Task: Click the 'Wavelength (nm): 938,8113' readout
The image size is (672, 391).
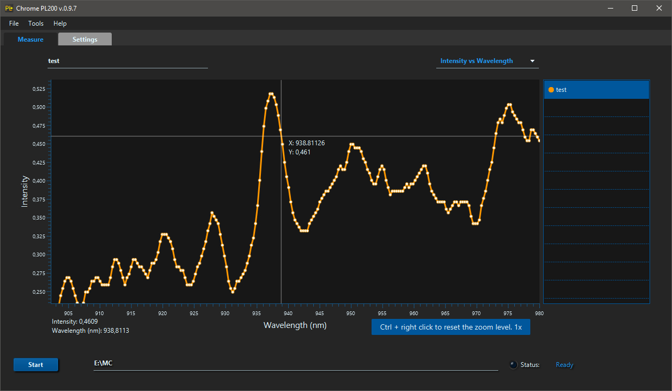Action: coord(90,331)
